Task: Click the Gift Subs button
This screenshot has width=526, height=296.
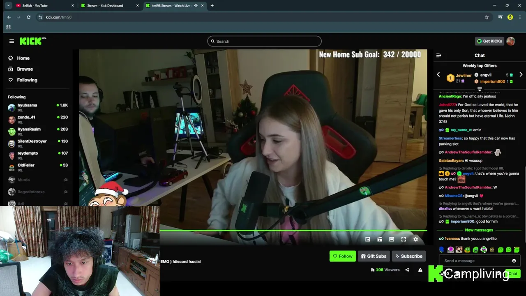Action: click(374, 256)
